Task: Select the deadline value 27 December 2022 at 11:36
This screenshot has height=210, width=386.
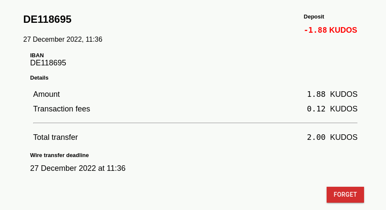Action: [78, 168]
